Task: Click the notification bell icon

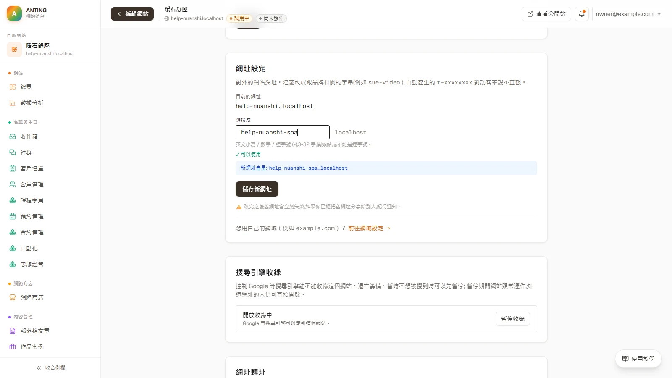Action: point(582,14)
